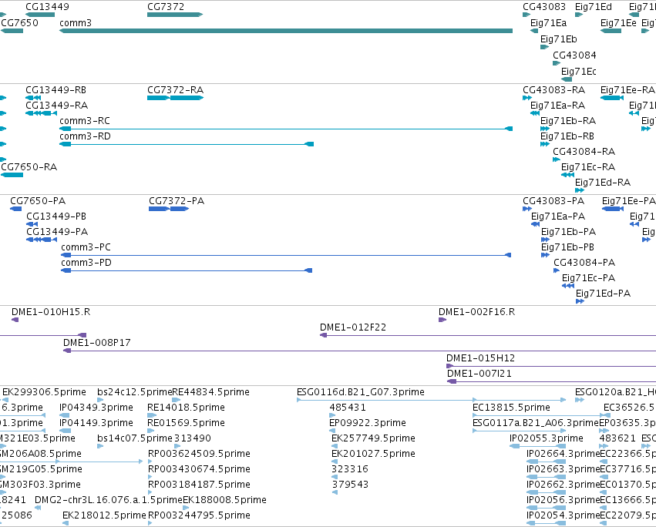Click the DME1-015H12 clone
This screenshot has width=656, height=527.
551,366
